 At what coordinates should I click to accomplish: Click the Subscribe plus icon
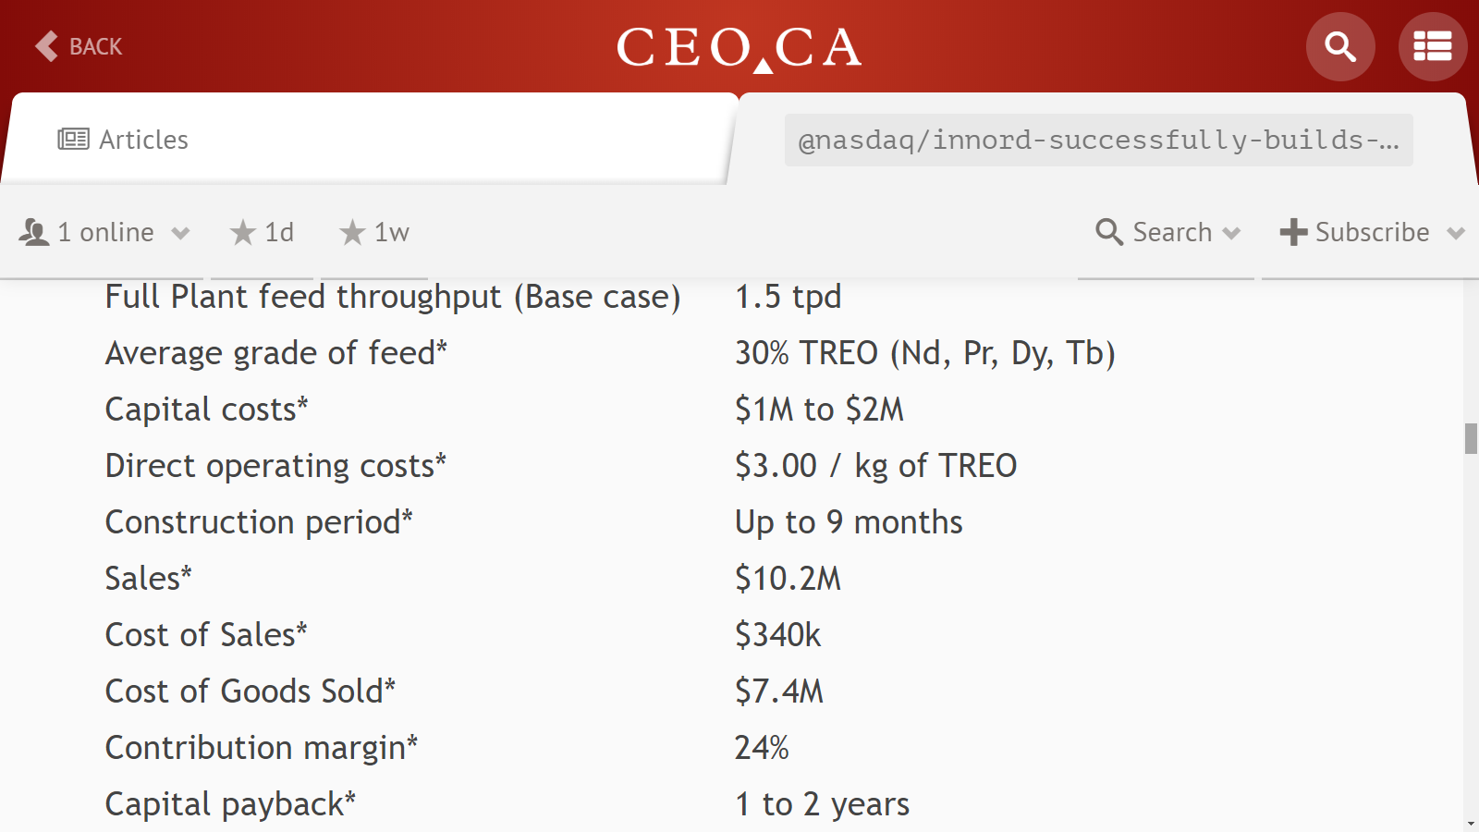coord(1293,232)
